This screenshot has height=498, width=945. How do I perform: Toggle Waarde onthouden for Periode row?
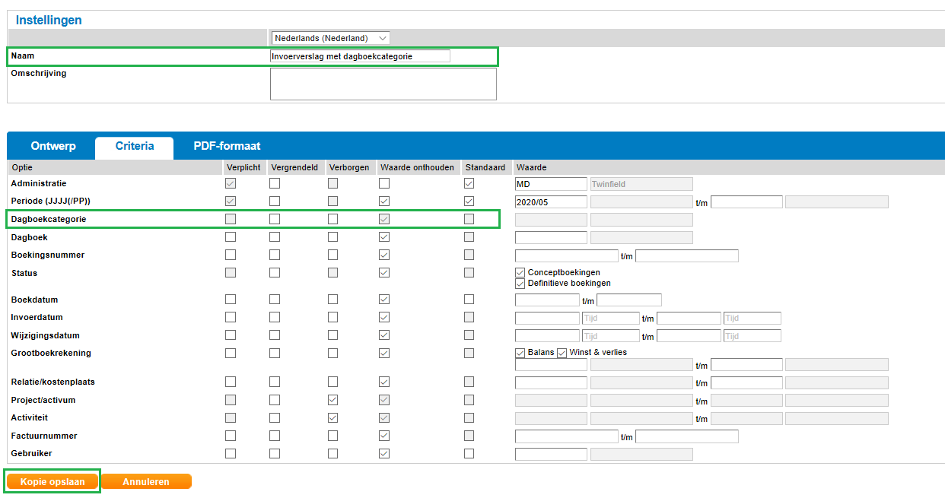coord(385,201)
